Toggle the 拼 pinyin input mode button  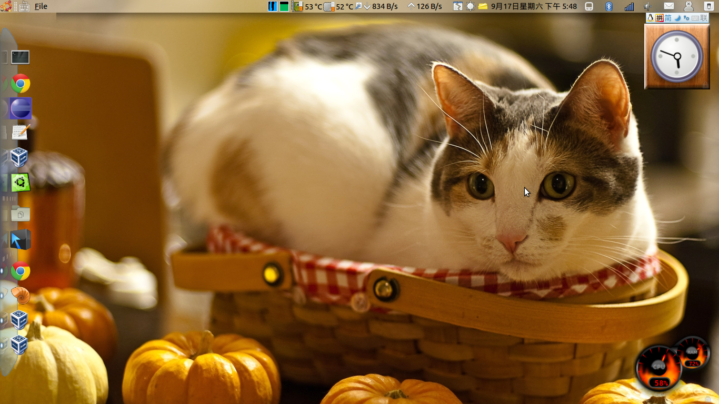tap(659, 18)
